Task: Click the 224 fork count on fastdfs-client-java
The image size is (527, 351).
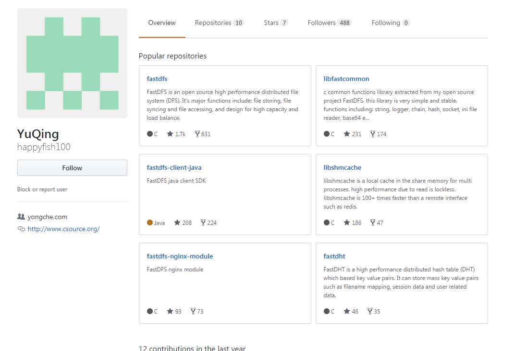Action: point(212,222)
